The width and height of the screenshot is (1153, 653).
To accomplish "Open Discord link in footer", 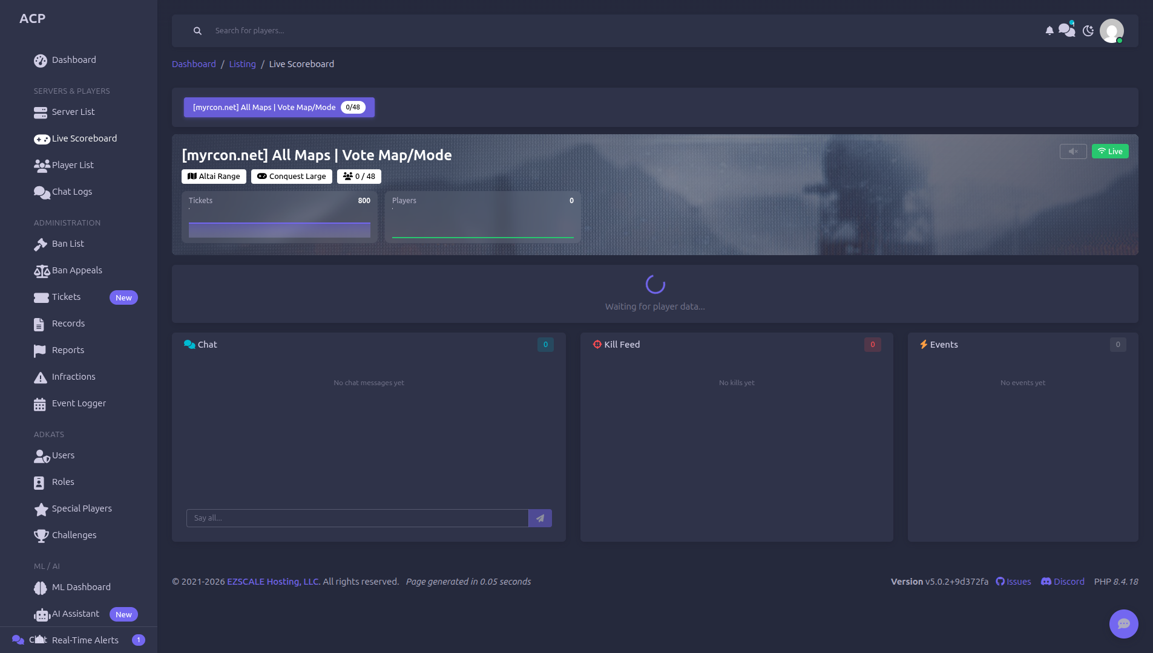I will point(1063,582).
